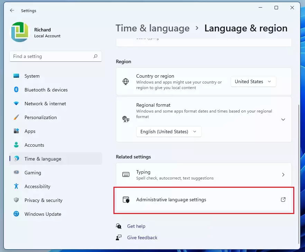Go to Accessibility settings
Screen dimensions: 305x252
point(56,186)
